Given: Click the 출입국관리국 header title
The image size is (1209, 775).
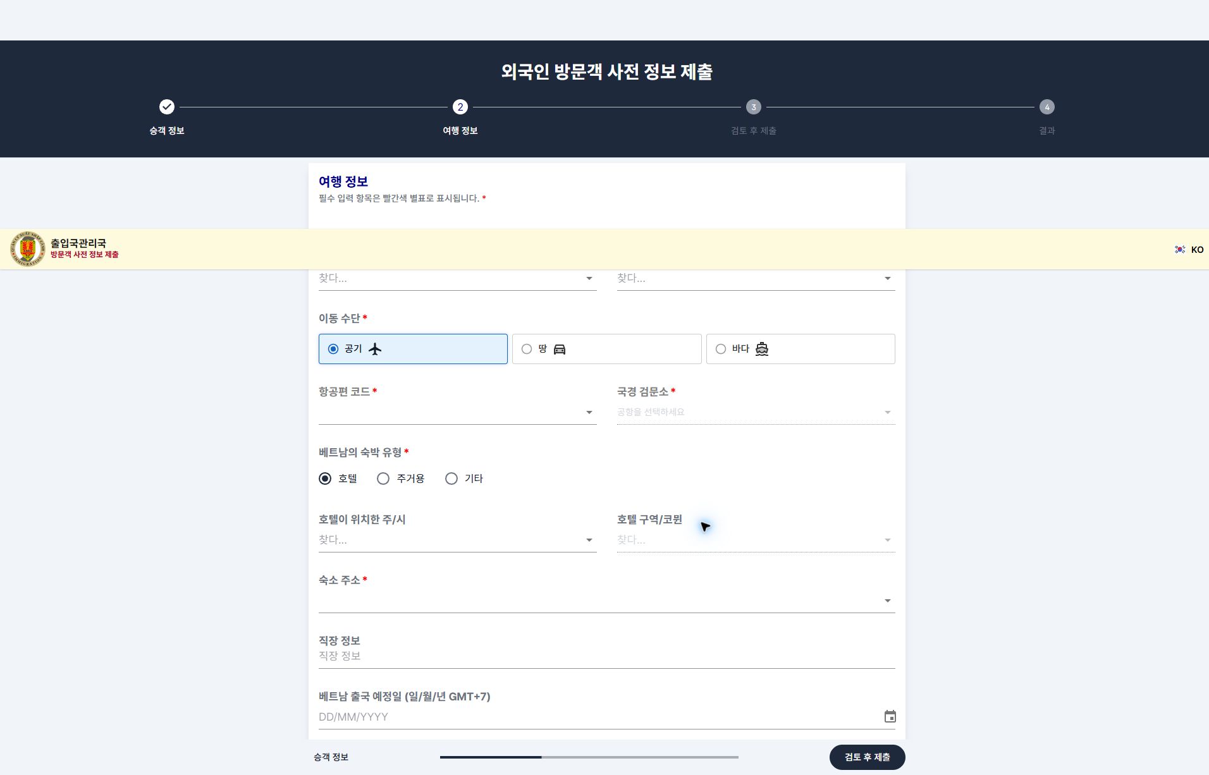Looking at the screenshot, I should coord(78,243).
